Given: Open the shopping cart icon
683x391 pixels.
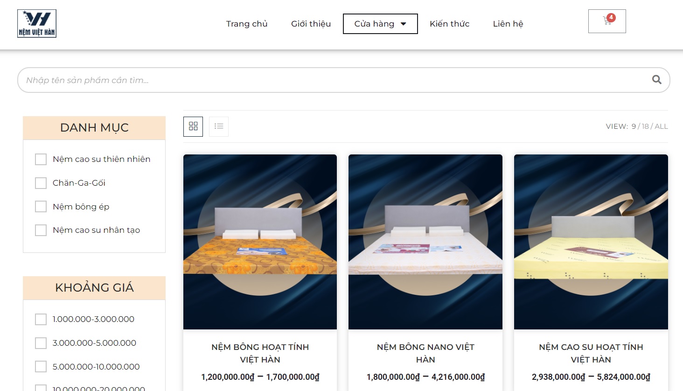Looking at the screenshot, I should [606, 21].
